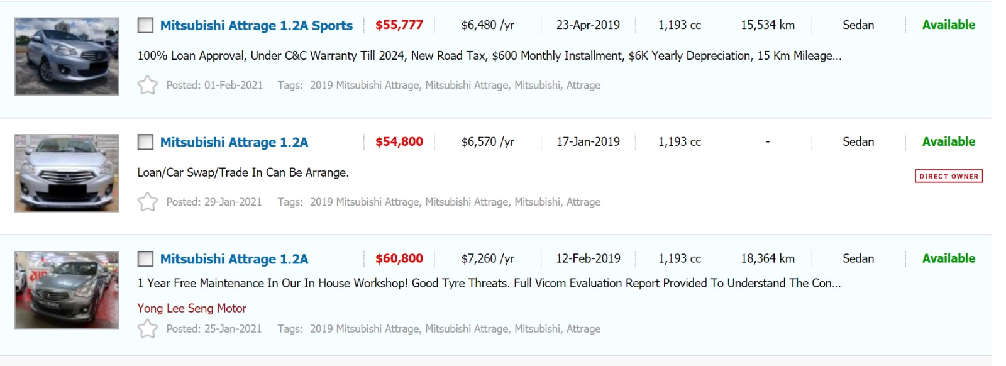This screenshot has height=366, width=1006.
Task: Click the Direct Owner badge
Action: point(948,176)
